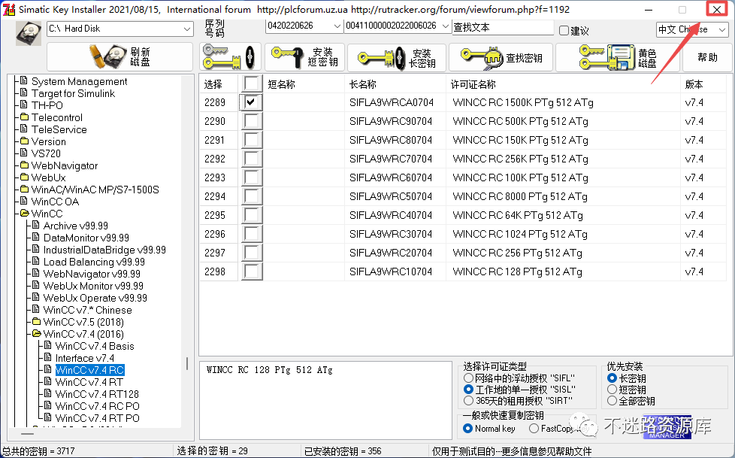The width and height of the screenshot is (735, 458).
Task: Check the checkbox for row 2293
Action: click(x=252, y=177)
